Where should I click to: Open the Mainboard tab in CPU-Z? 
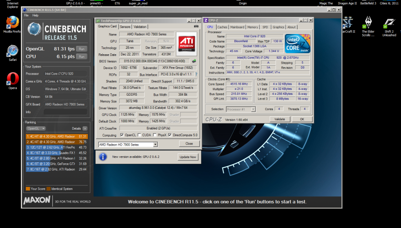click(237, 27)
